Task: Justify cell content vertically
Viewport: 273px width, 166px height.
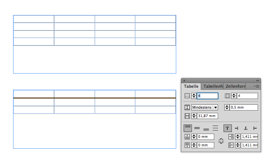Action: pyautogui.click(x=215, y=128)
